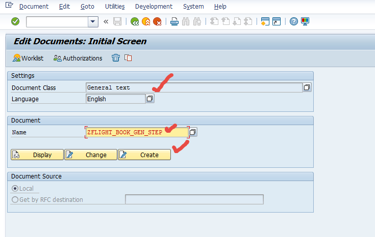Select the Local radio button
Viewport: 375px width, 237px height.
pos(15,188)
